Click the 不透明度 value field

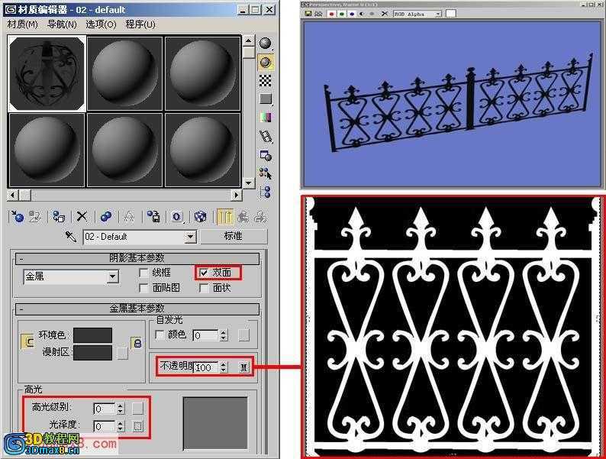[206, 367]
